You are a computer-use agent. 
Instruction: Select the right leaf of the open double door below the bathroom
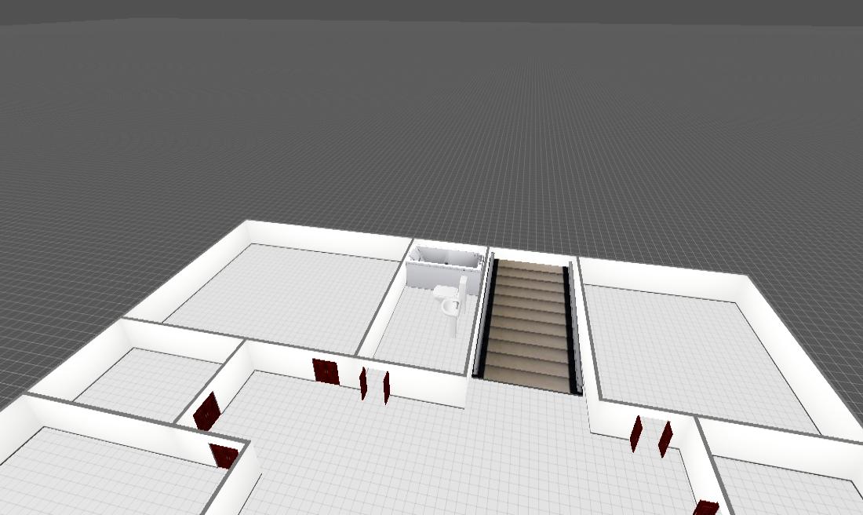387,387
